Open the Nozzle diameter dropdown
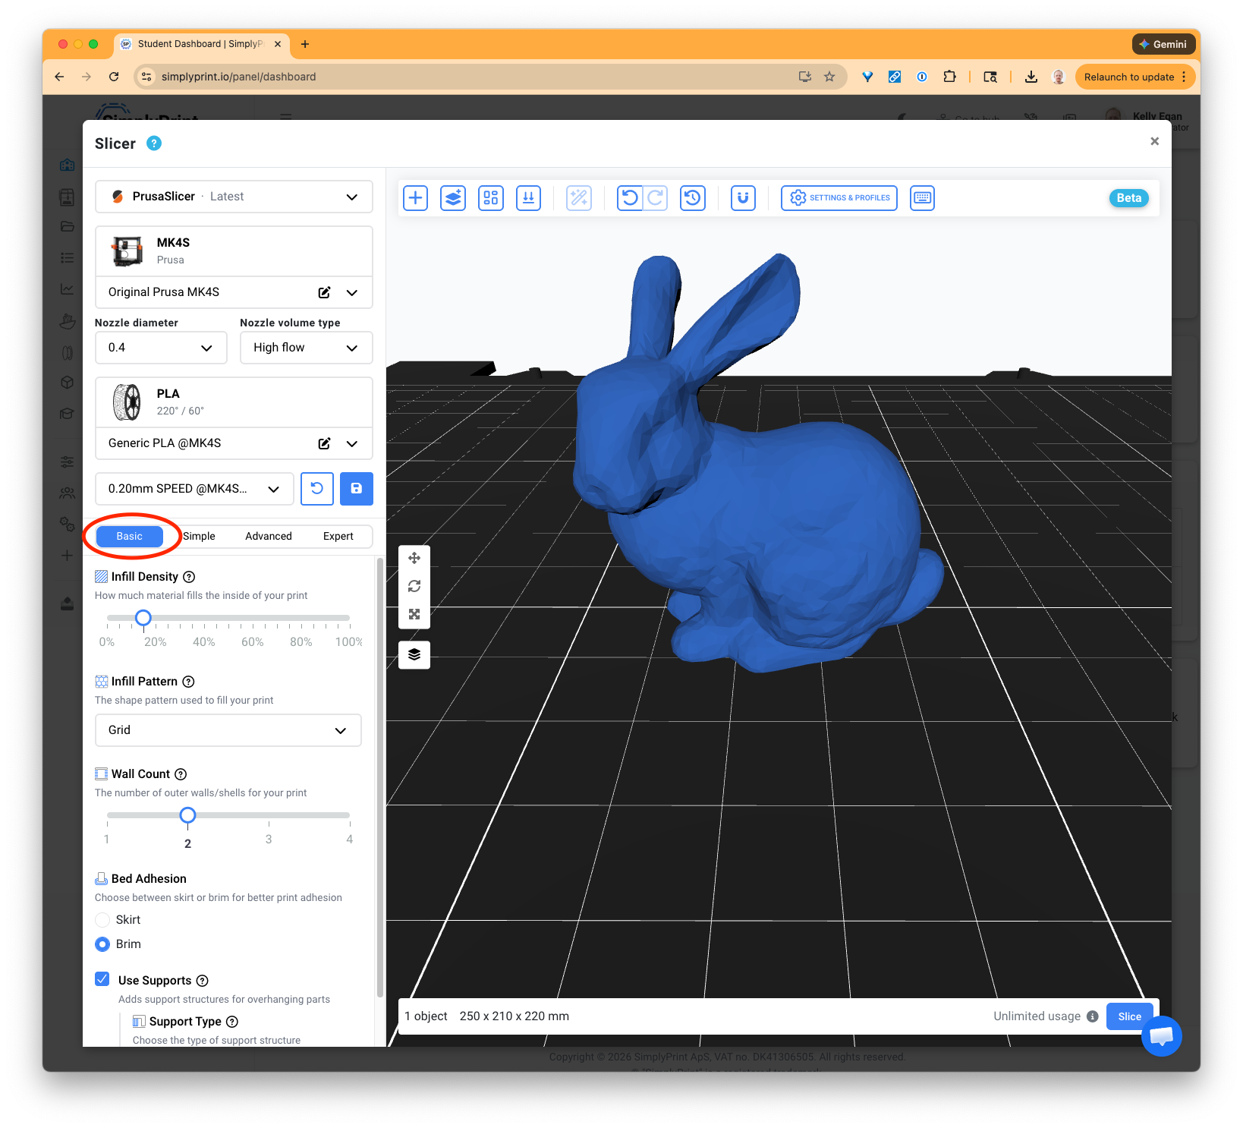Screen dimensions: 1243x1128 (x=160, y=348)
